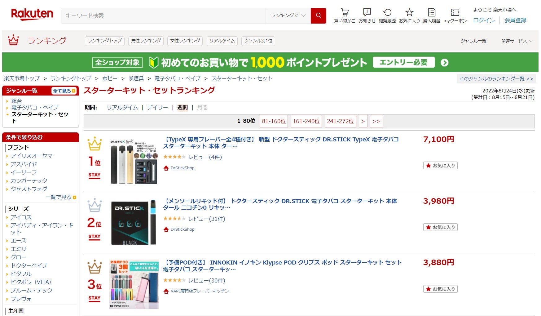Screen dimensions: 541x316
Task: Click the 会員登録 link
Action: [x=515, y=20]
